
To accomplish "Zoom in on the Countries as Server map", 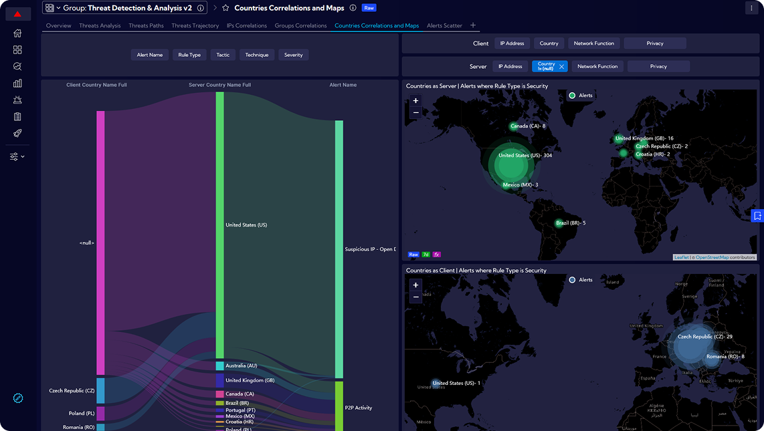I will [x=415, y=101].
